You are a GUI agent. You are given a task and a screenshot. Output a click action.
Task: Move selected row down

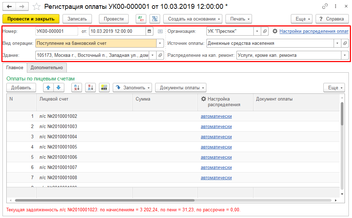pos(59,87)
